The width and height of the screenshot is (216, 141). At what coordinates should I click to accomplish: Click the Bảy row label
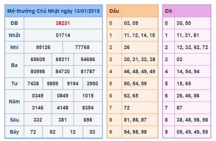pyautogui.click(x=14, y=132)
